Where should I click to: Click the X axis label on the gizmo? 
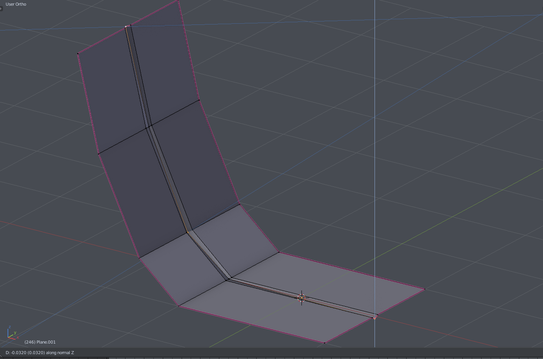coord(18,338)
